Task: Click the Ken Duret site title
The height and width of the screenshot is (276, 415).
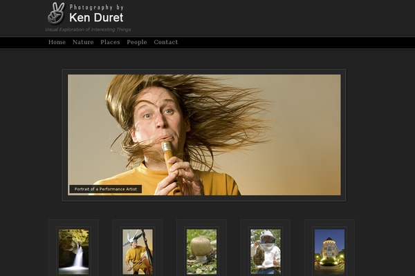Action: click(x=96, y=18)
